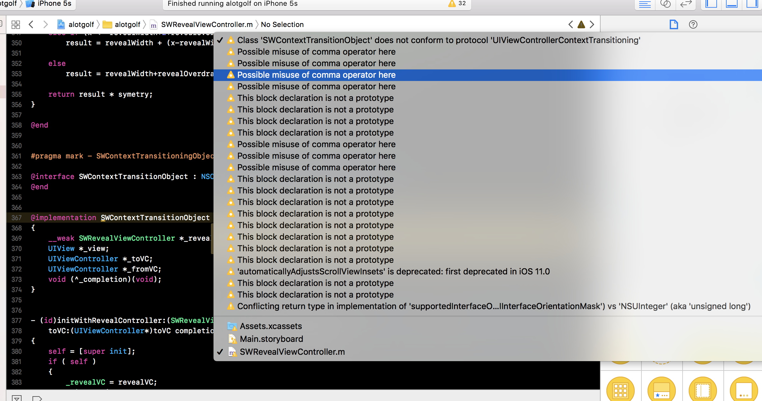762x401 pixels.
Task: Select the class does not conform to protocol warning
Action: click(x=488, y=40)
